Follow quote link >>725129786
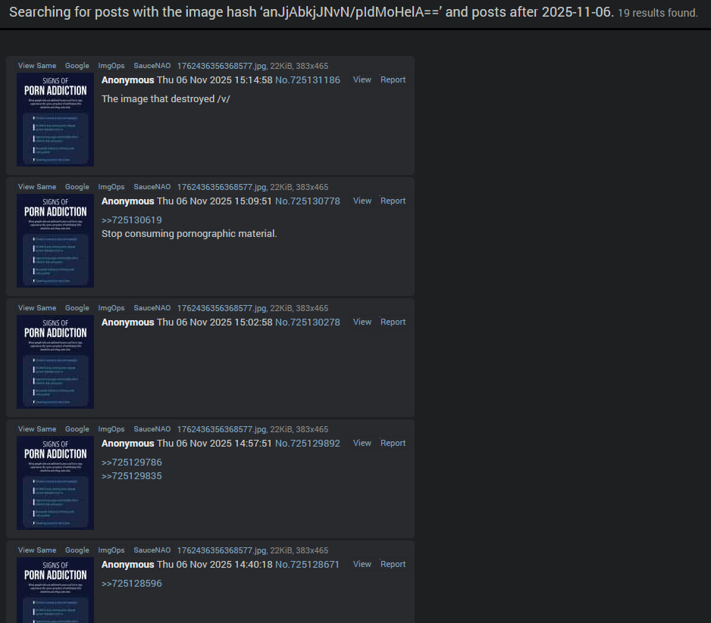Viewport: 711px width, 623px height. tap(131, 463)
